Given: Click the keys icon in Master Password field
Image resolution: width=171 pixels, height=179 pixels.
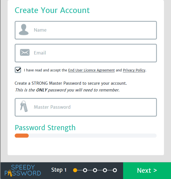Looking at the screenshot, I should pyautogui.click(x=24, y=106).
